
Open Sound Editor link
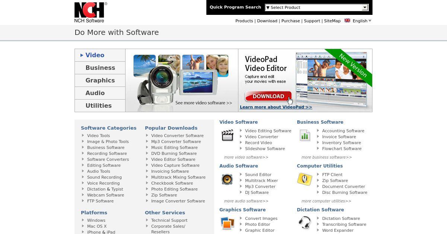click(x=258, y=175)
